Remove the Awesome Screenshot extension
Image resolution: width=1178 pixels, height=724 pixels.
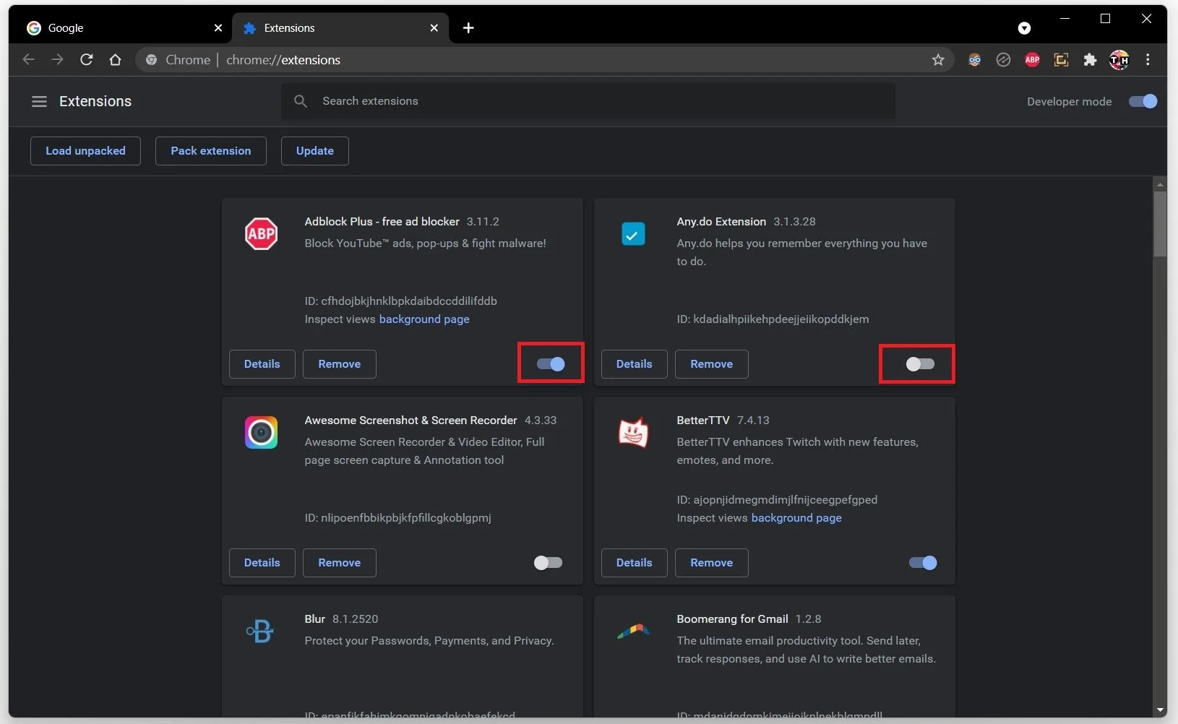340,563
